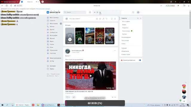The image size is (191, 107).
Task: Select Comments in right news filter
Action: (126, 54)
